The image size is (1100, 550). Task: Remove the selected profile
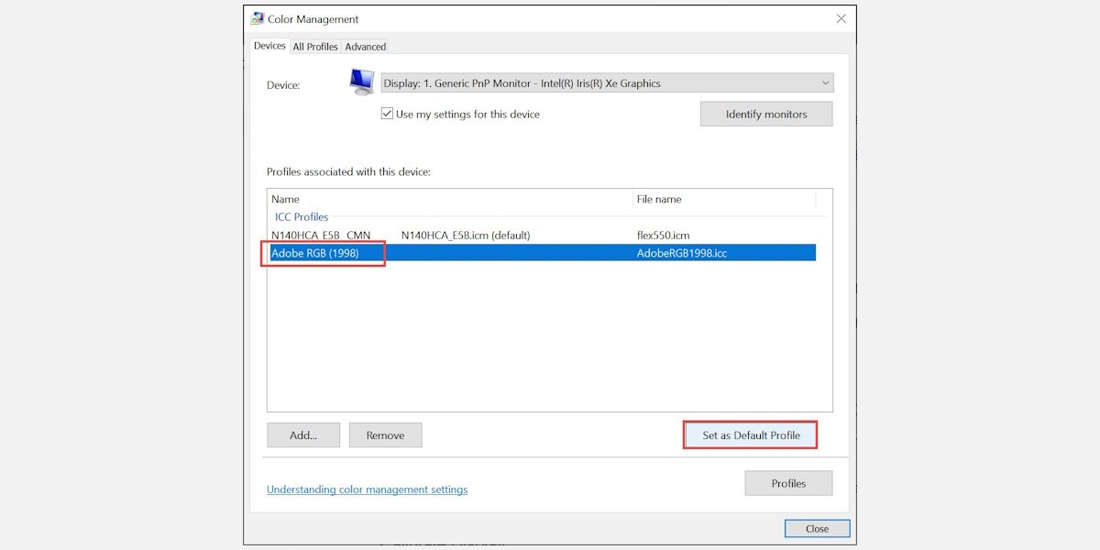click(385, 435)
